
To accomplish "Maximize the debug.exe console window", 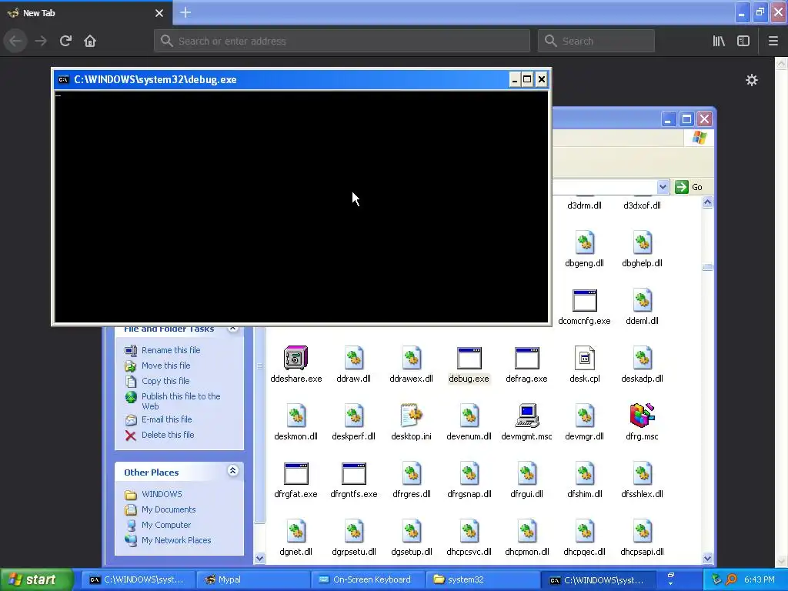I will [527, 79].
